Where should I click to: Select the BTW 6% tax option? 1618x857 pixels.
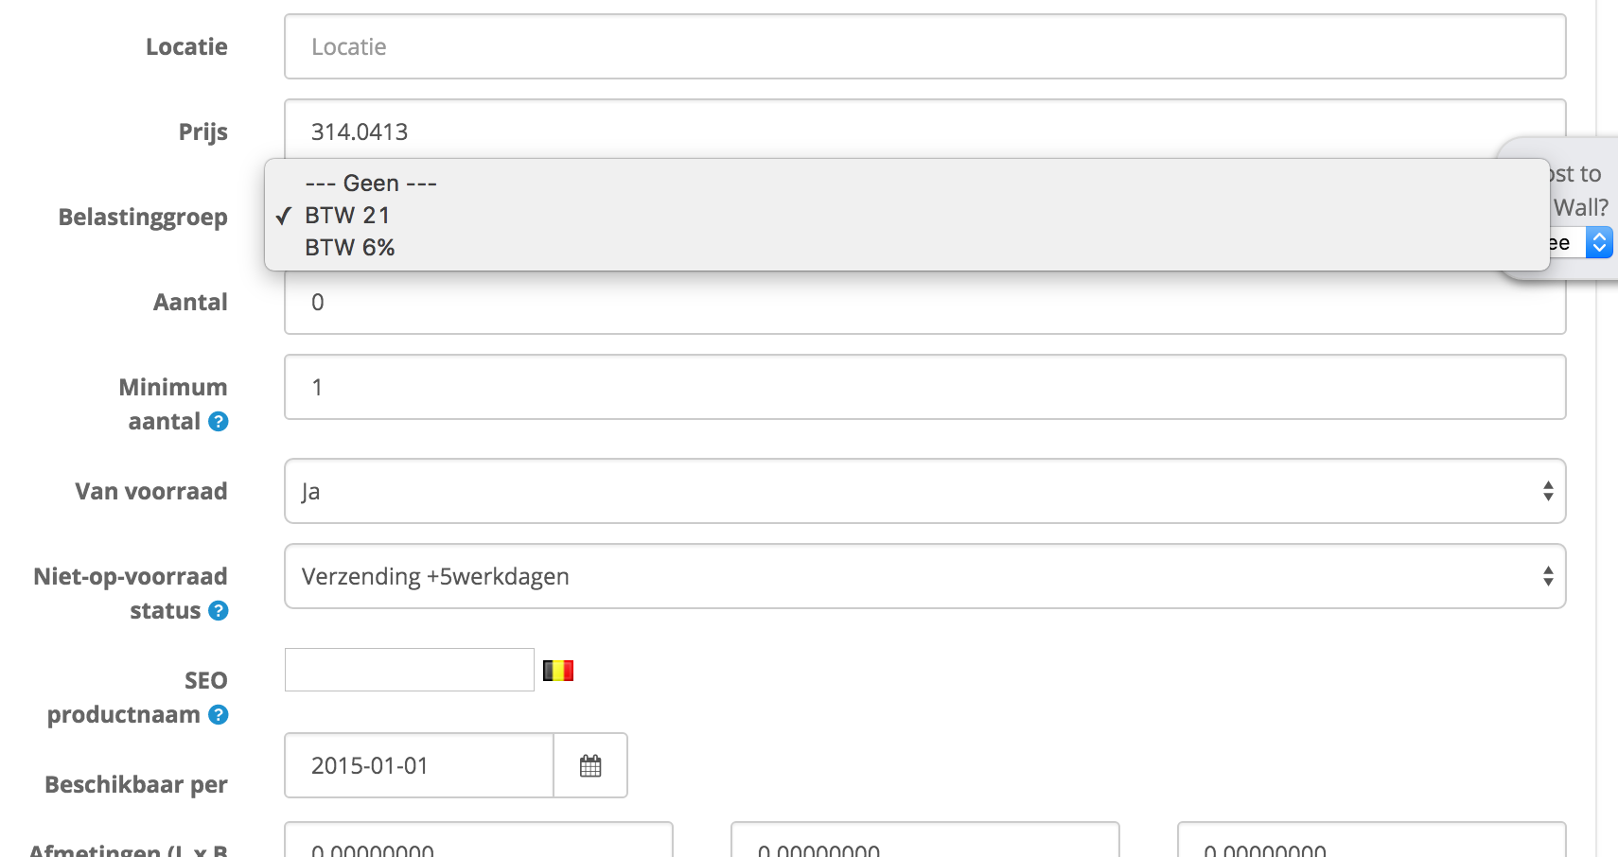[349, 248]
